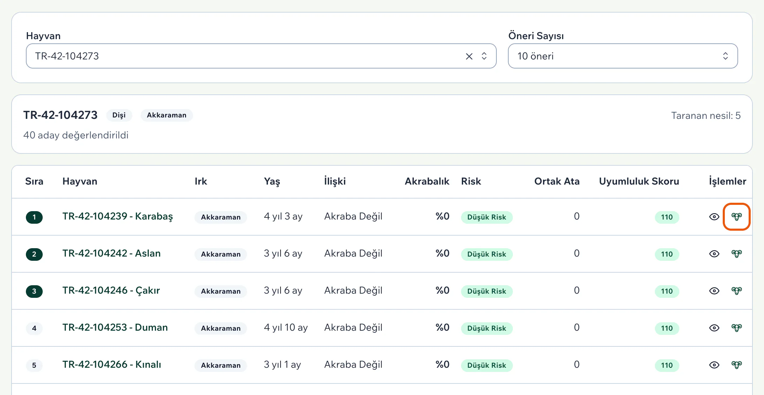The height and width of the screenshot is (395, 764).
Task: Click the Hayvan column header in the table
Action: (80, 181)
